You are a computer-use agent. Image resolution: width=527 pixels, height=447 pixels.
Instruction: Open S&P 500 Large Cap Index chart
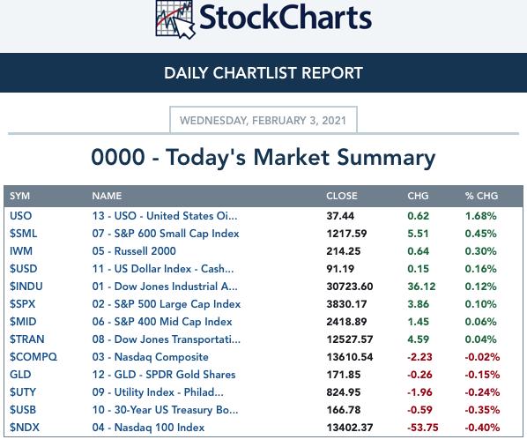(x=167, y=304)
